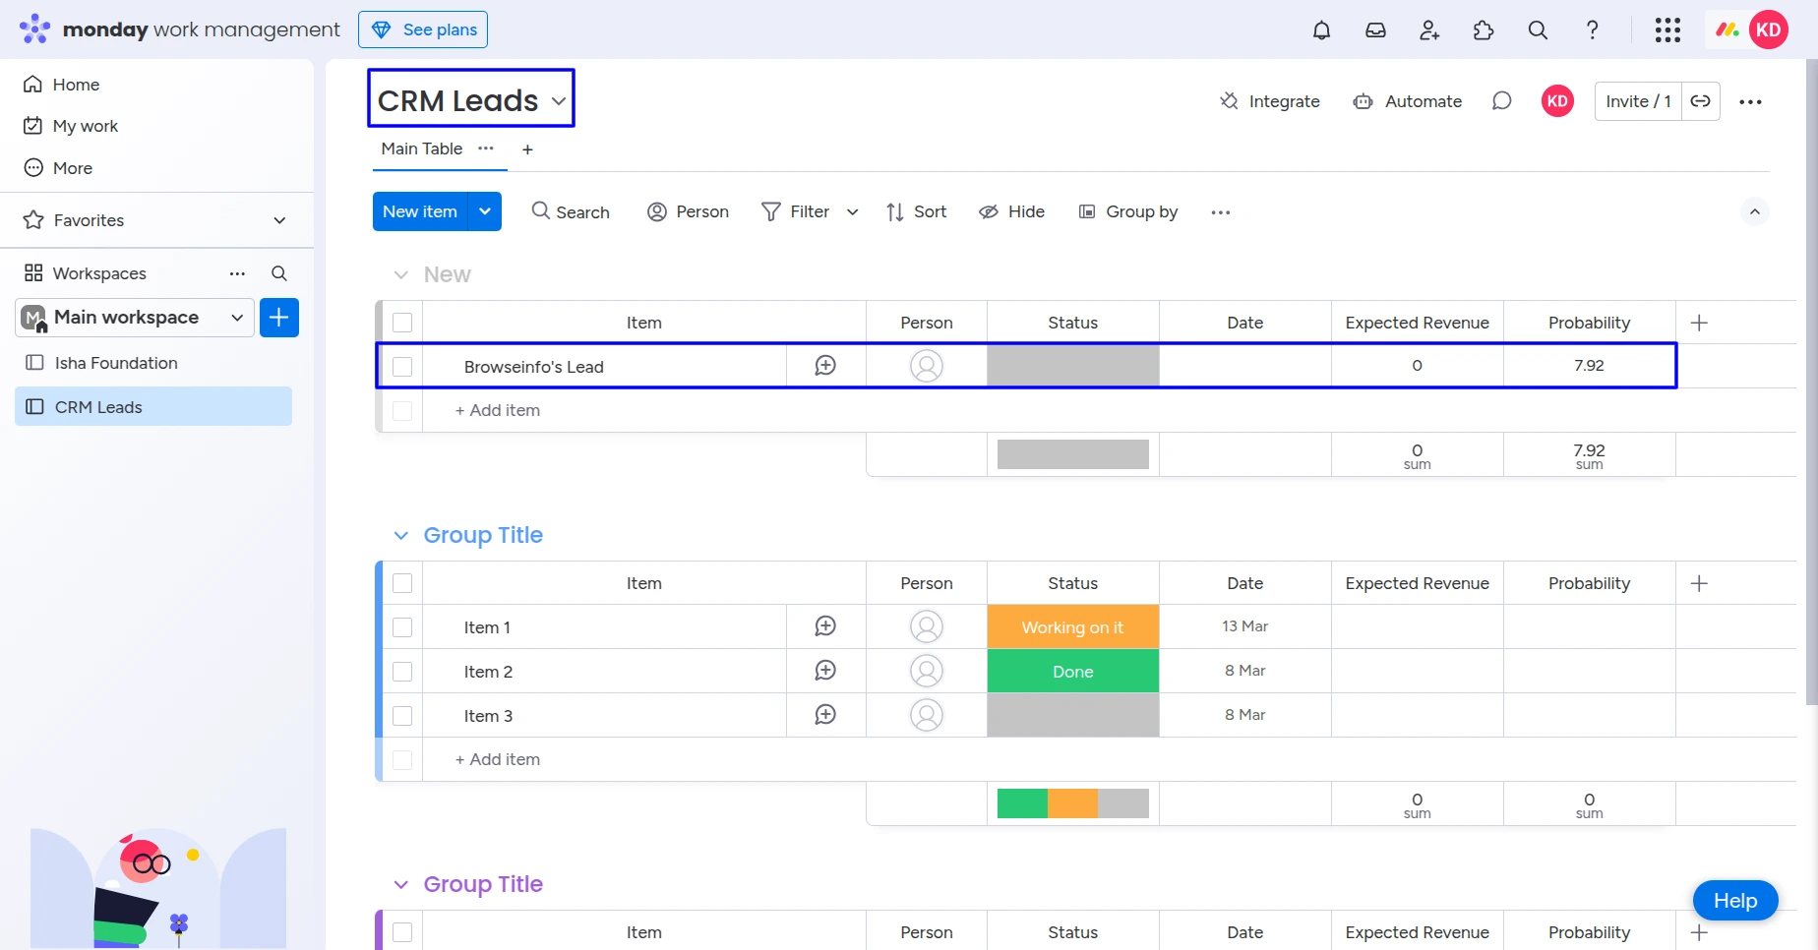Click the Automate button

click(x=1408, y=101)
